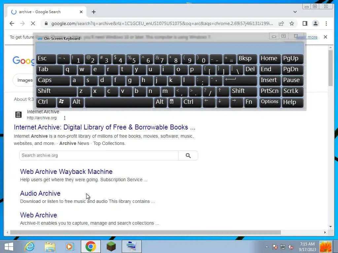Open the Web Archive sitelink
This screenshot has height=253, width=338.
point(39,215)
